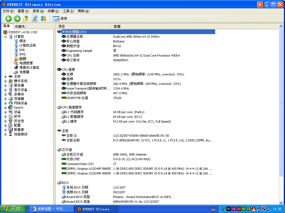This screenshot has width=285, height=213.
Task: Expand the 服务器 tree node
Action: click(6, 85)
